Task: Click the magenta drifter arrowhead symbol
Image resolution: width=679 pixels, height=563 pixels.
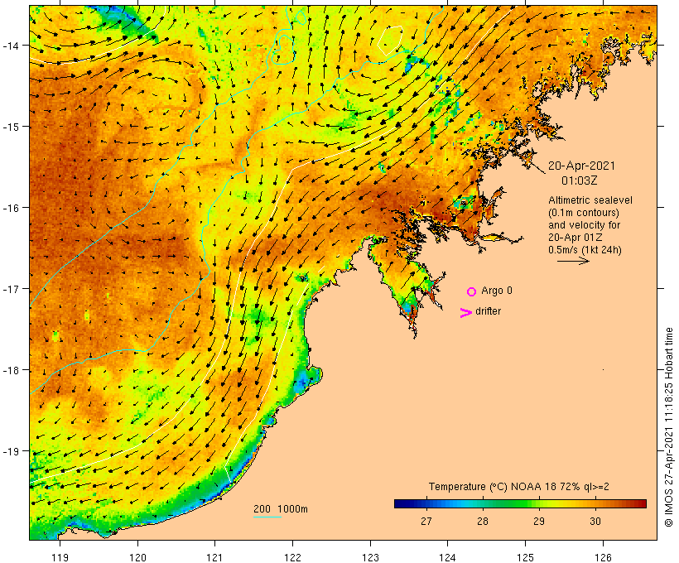Action: click(466, 313)
